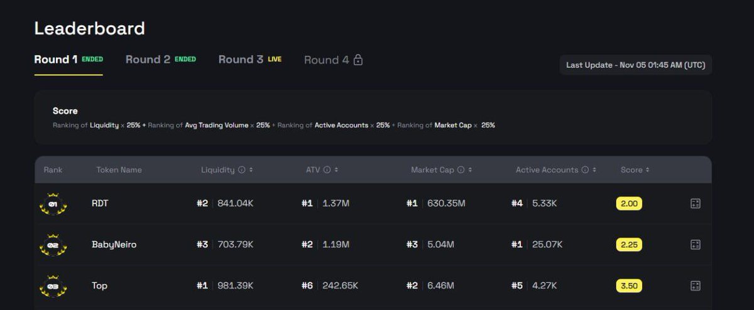754x310 pixels.
Task: Switch to the Round 2 tab
Action: coord(161,60)
